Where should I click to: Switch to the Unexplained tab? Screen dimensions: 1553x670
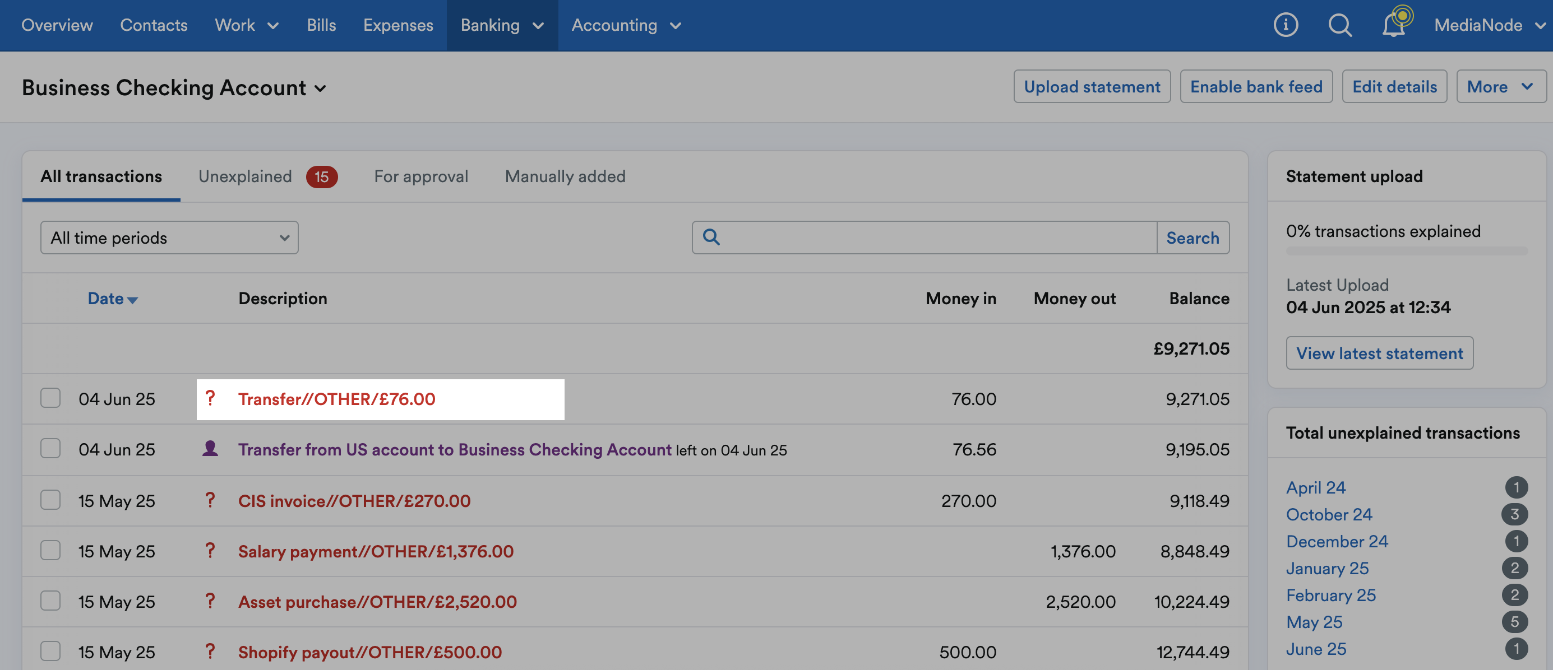(x=267, y=176)
